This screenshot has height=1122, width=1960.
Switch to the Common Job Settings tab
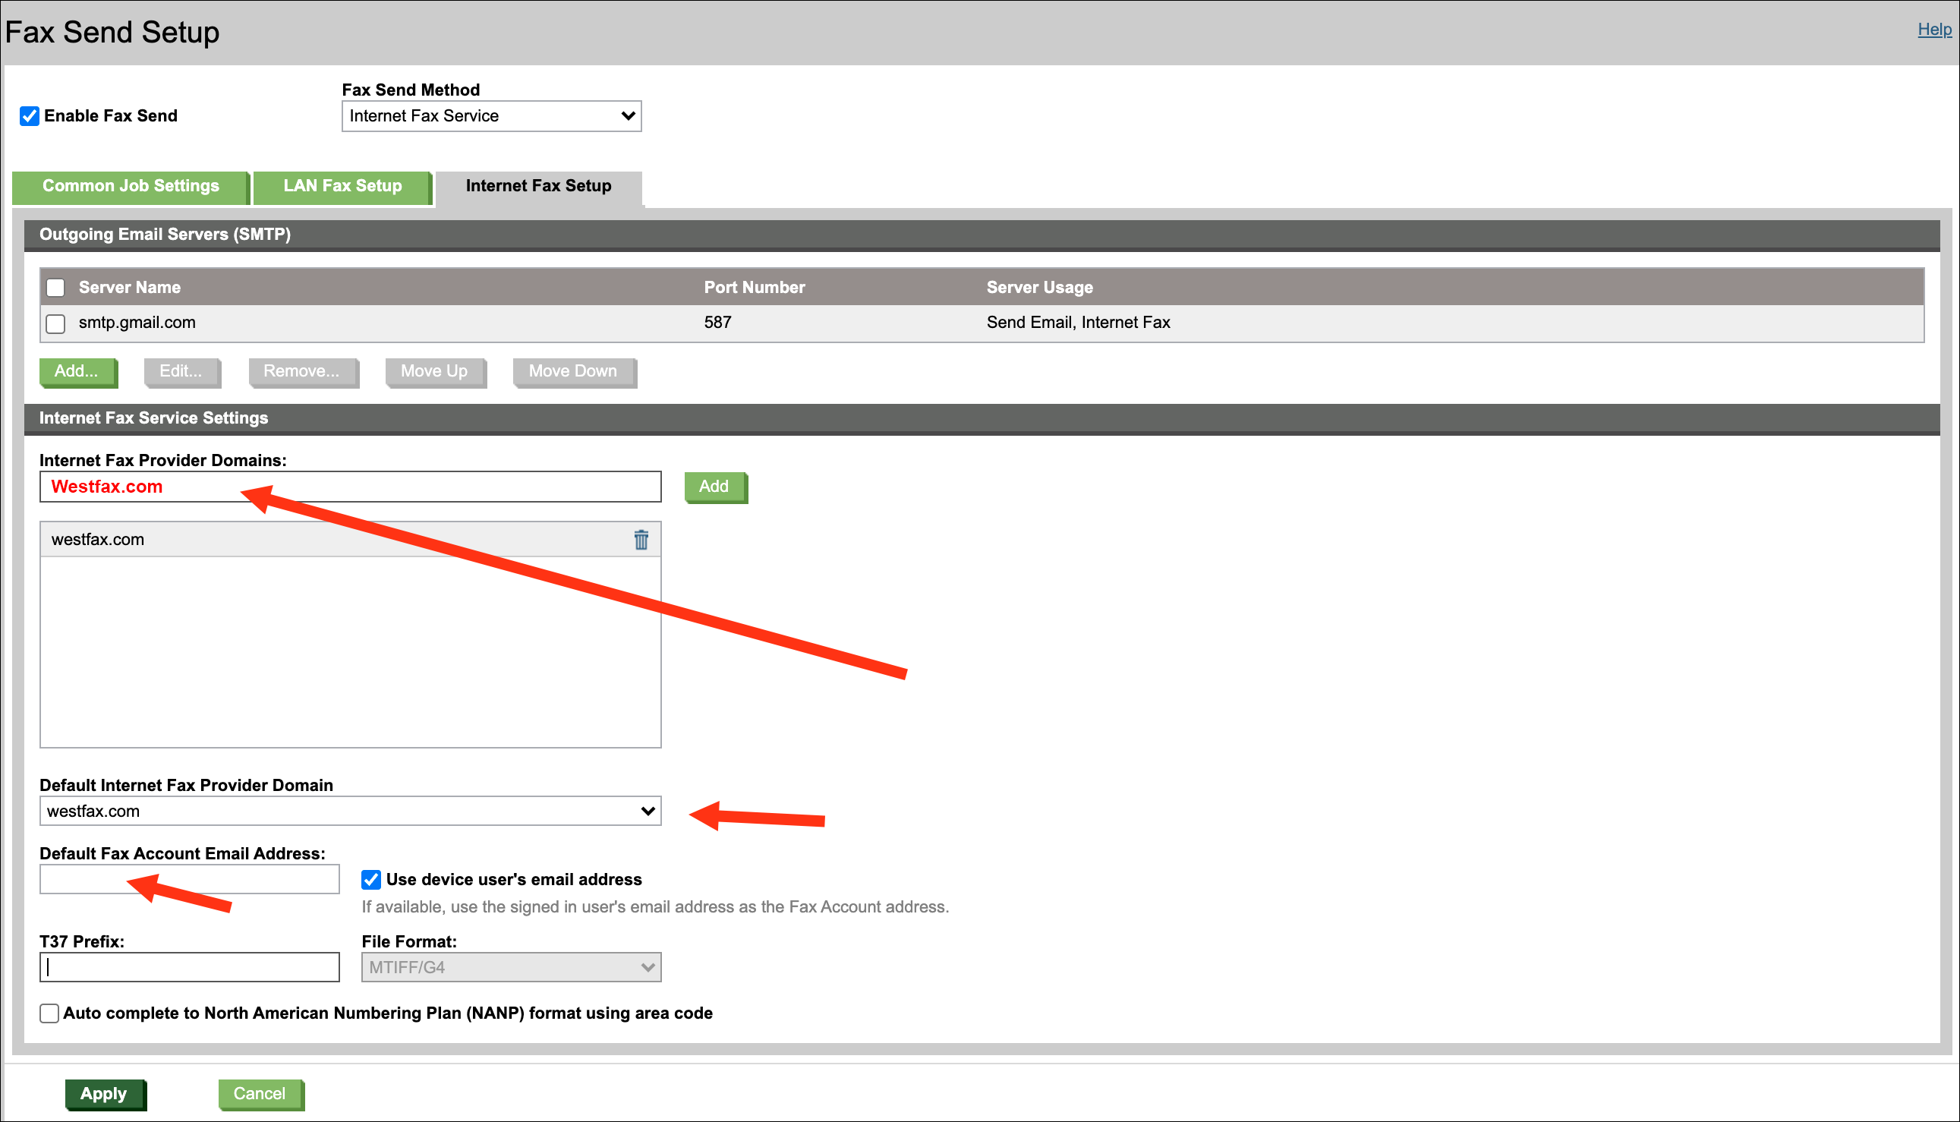click(130, 186)
